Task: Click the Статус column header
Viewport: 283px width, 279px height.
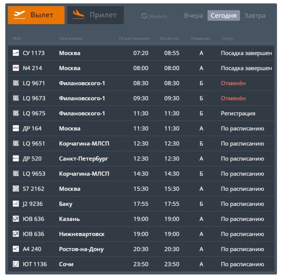Action: tap(228, 39)
